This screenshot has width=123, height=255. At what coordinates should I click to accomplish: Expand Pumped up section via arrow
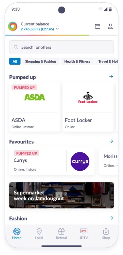tap(111, 76)
